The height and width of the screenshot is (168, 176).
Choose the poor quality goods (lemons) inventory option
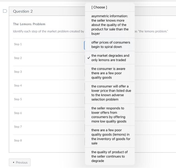pyautogui.click(x=111, y=137)
